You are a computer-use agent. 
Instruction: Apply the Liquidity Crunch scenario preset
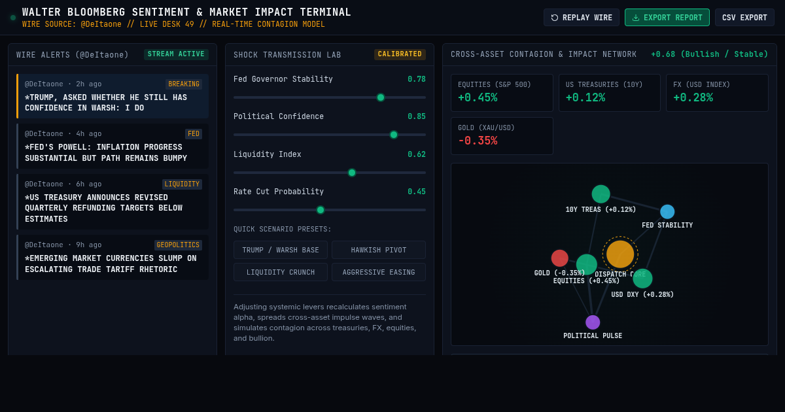point(281,272)
